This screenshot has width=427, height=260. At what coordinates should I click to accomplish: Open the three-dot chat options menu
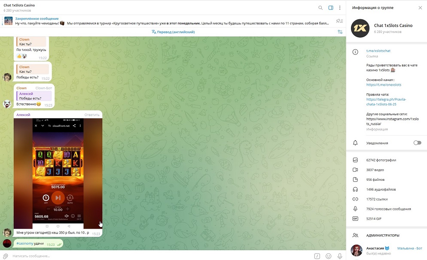340,8
